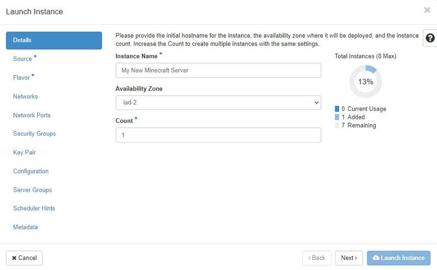The height and width of the screenshot is (270, 437).
Task: Click the Total Instances usage donut chart
Action: pyautogui.click(x=366, y=82)
